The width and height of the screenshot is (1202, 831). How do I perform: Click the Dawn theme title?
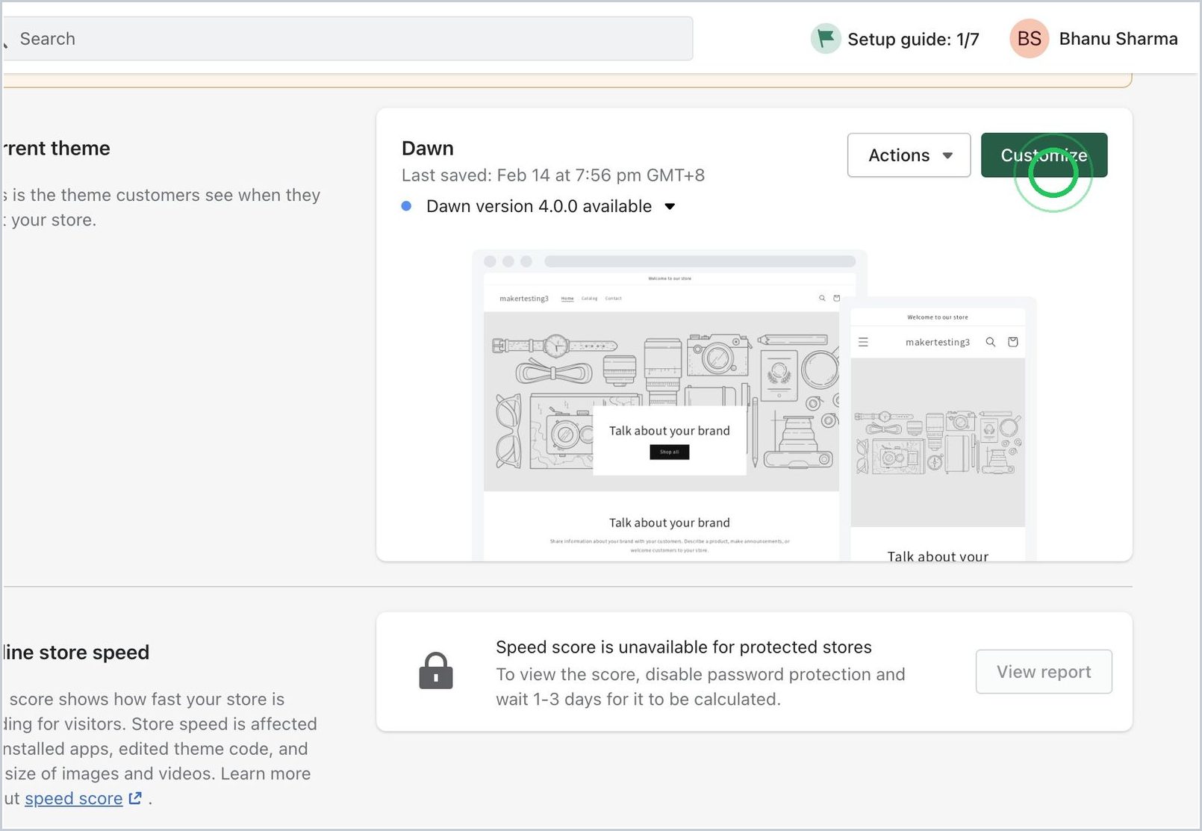(428, 148)
